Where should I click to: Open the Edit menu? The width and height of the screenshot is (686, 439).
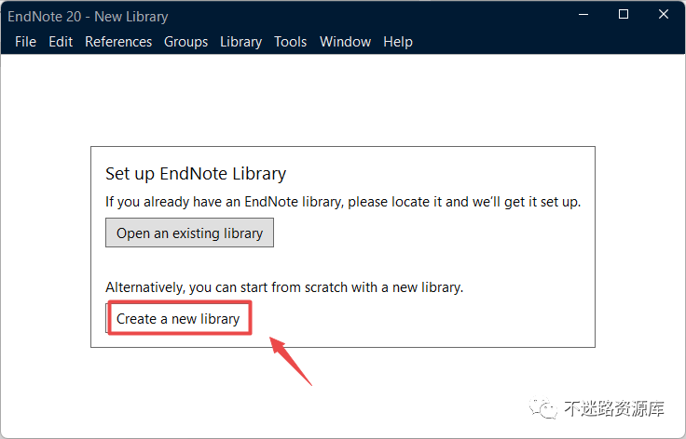61,42
